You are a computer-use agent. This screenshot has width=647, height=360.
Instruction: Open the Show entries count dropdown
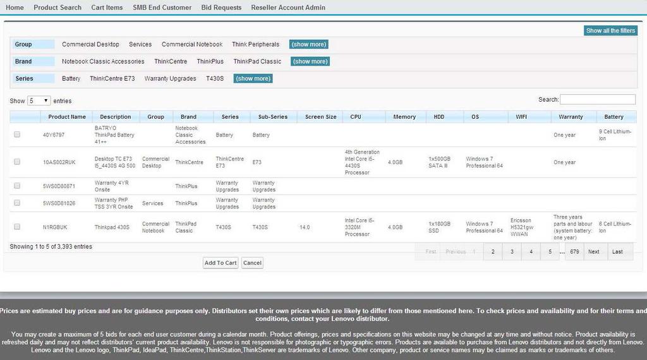point(39,100)
